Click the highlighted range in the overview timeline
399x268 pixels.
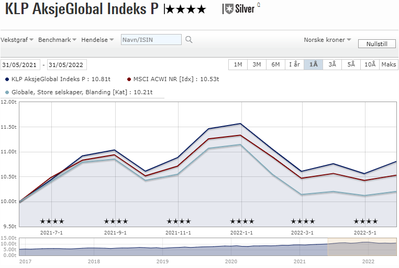point(362,247)
